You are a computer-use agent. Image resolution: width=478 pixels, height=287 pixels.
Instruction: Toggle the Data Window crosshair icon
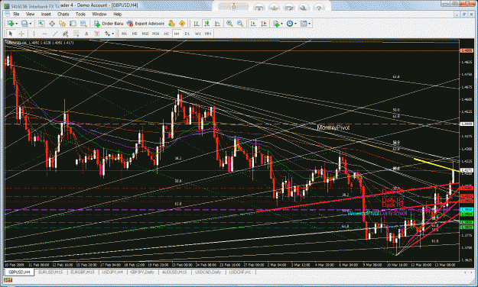[52, 24]
